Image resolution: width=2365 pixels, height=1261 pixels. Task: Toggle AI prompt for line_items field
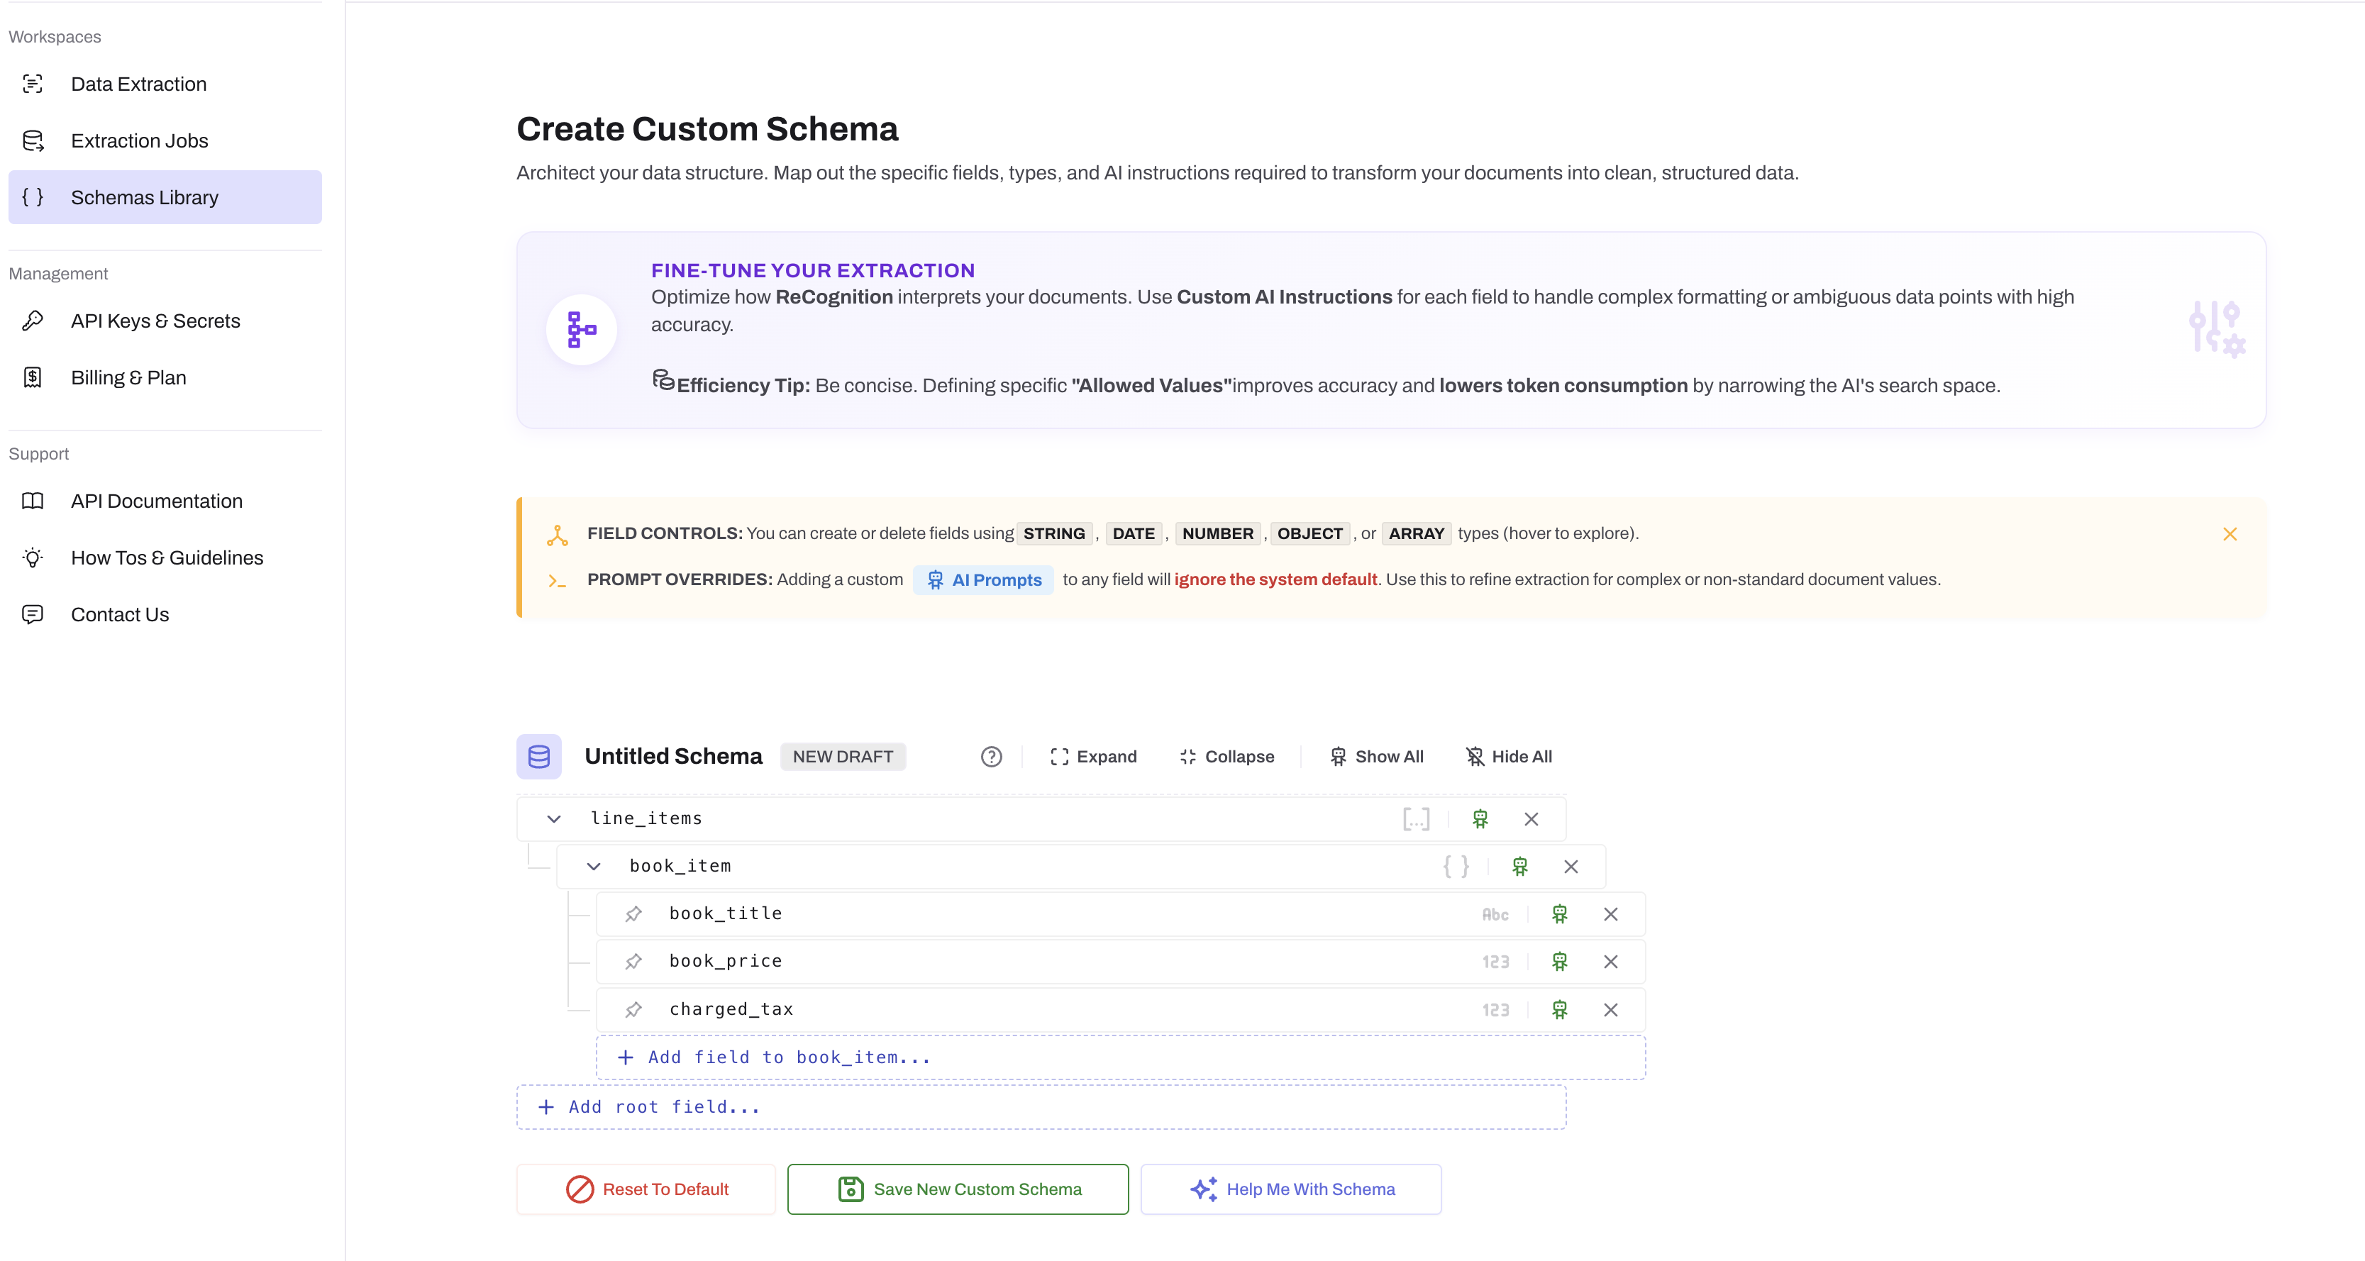coord(1479,818)
